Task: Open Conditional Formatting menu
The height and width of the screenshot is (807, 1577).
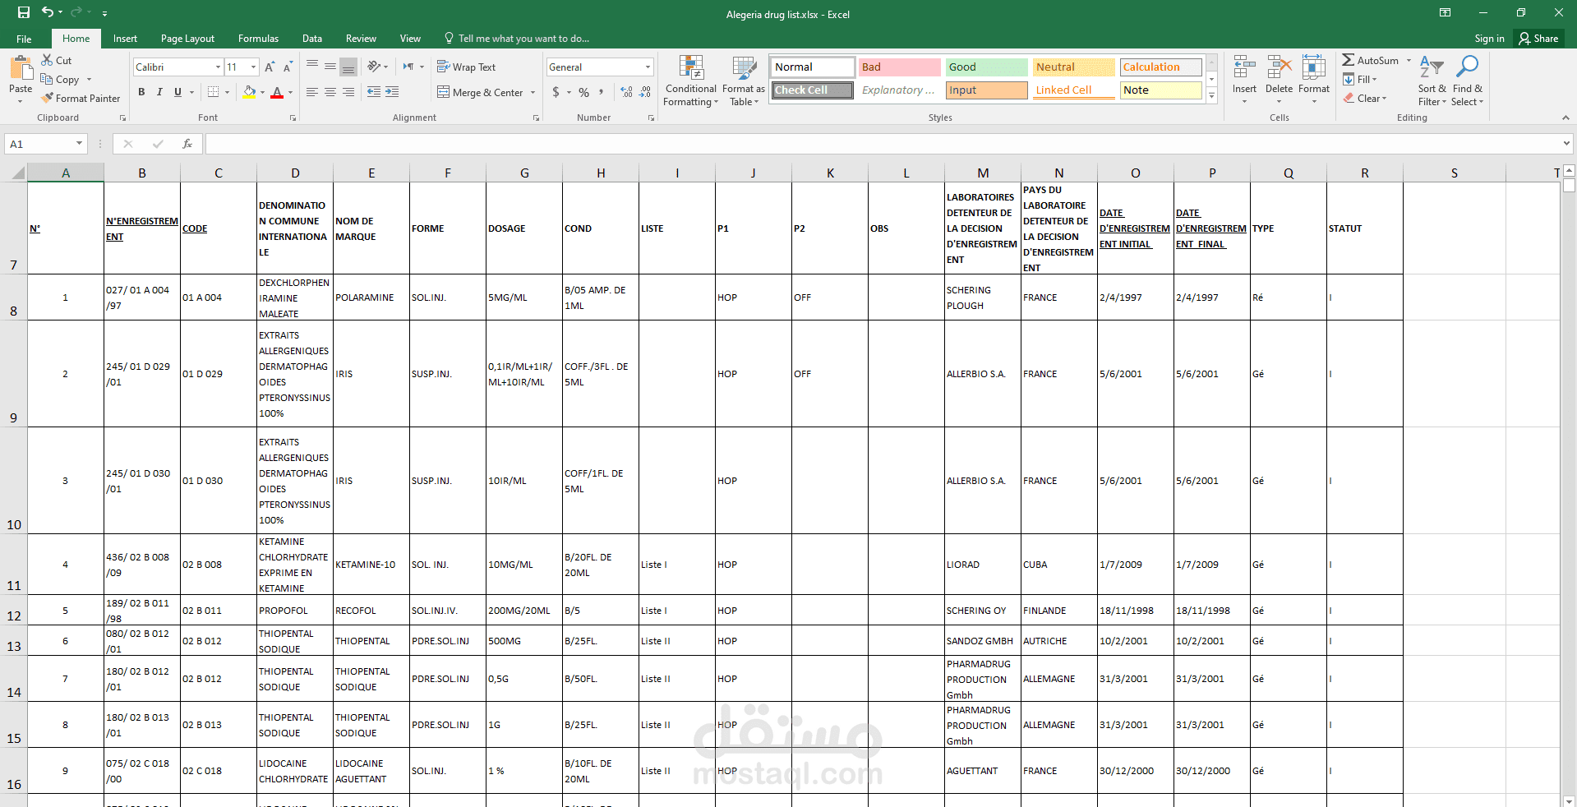Action: tap(690, 81)
